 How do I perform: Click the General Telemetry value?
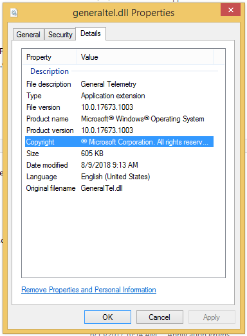(x=108, y=84)
